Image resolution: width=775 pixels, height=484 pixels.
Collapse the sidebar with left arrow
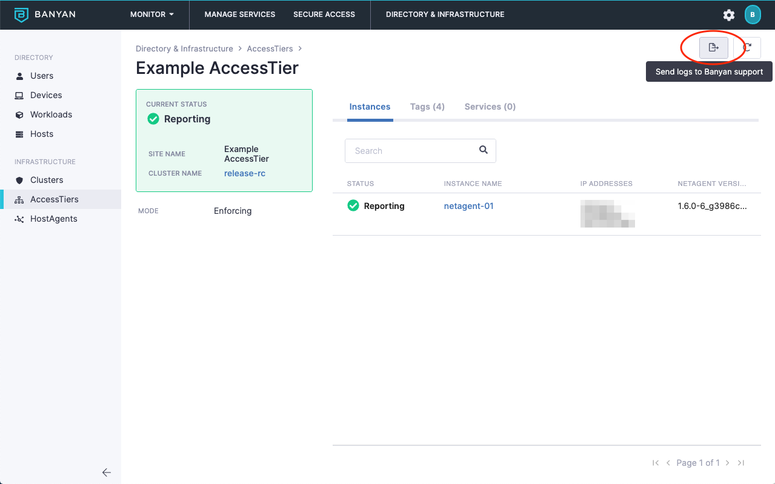(x=107, y=472)
